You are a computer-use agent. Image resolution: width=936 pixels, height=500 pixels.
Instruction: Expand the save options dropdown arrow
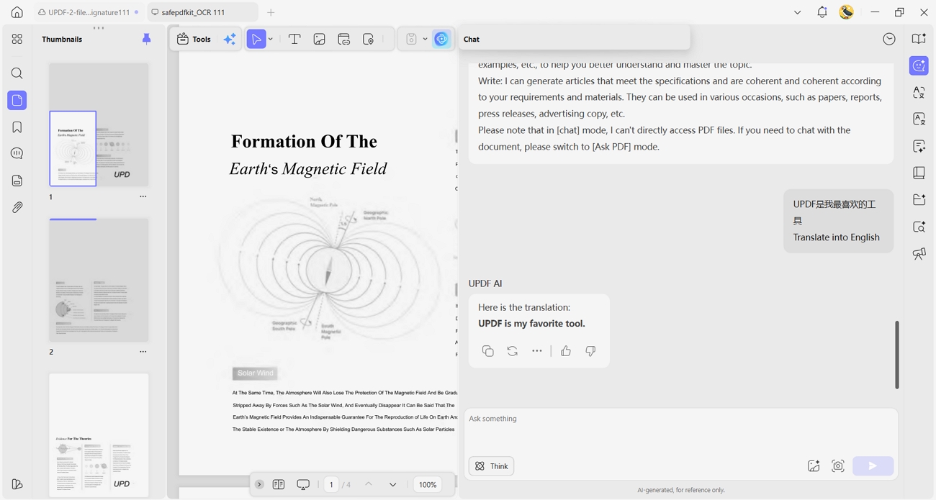425,40
